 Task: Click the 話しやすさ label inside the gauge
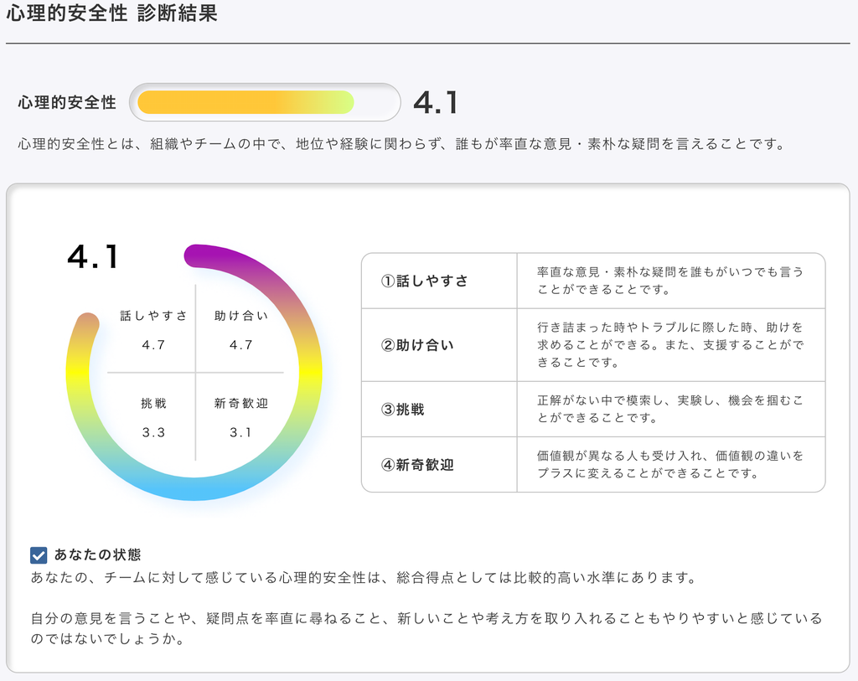[154, 316]
